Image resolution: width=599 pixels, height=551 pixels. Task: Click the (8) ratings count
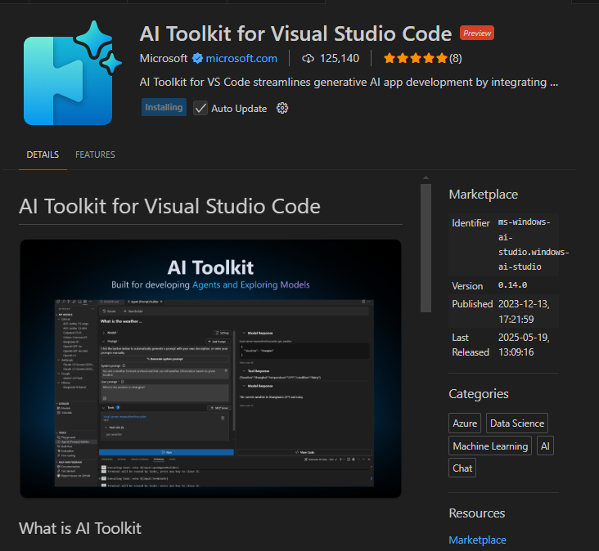[x=455, y=58]
